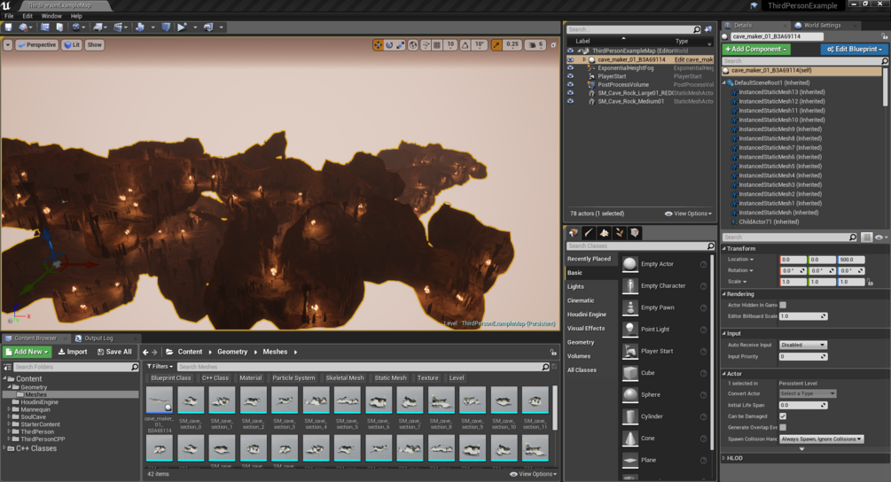This screenshot has width=891, height=482.
Task: Open the Geometry Editing mode icon
Action: (635, 233)
